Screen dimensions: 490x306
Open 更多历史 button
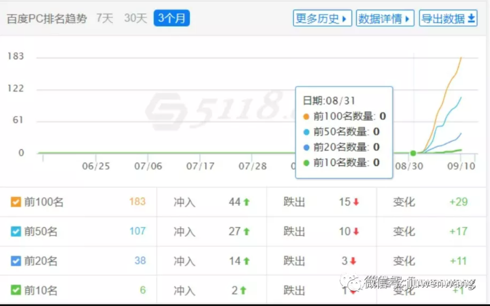[322, 18]
